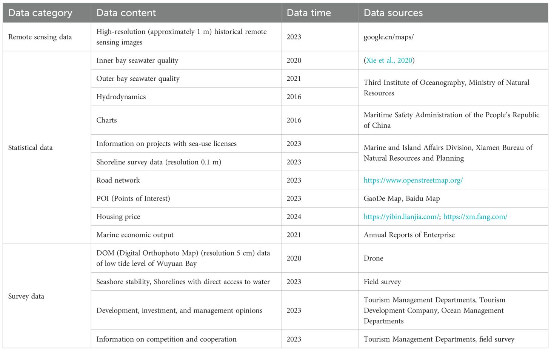Click the google.cn/maps/ source text

point(388,37)
